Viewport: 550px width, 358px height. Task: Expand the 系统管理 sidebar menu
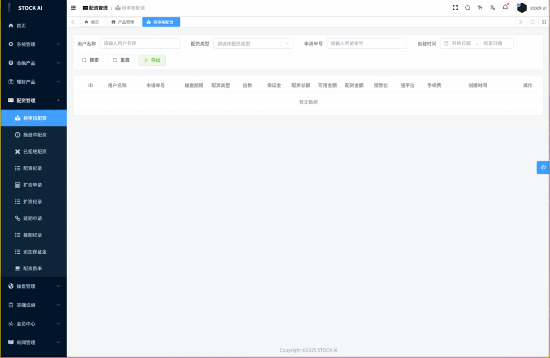tap(33, 44)
